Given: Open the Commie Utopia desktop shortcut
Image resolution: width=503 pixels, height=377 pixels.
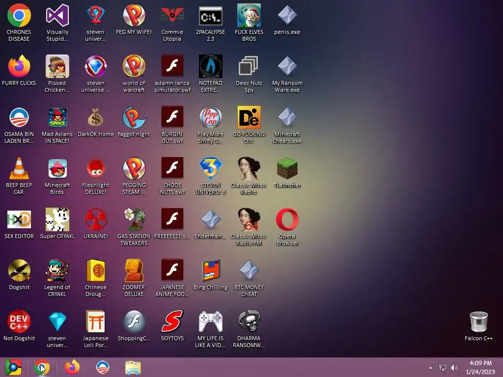Looking at the screenshot, I should (172, 15).
